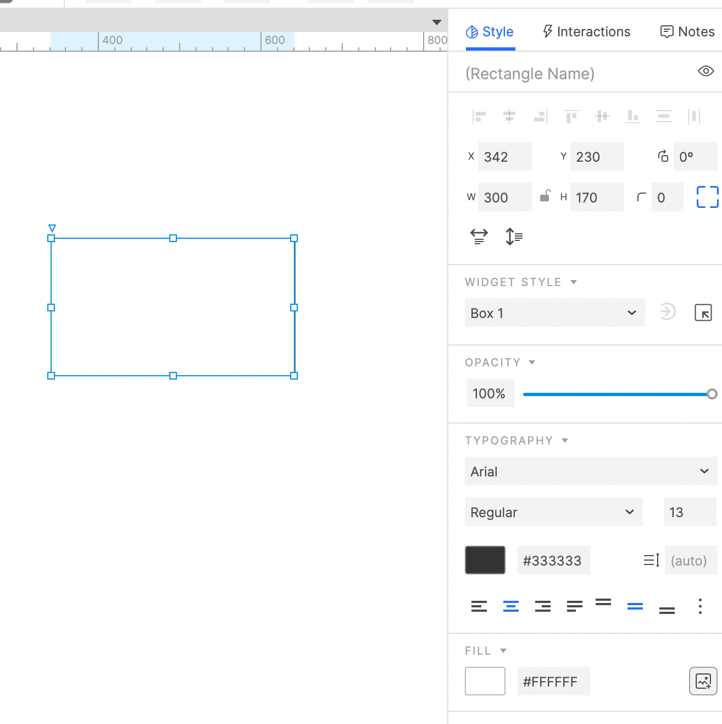
Task: Align the rectangle to the left edge
Action: pyautogui.click(x=479, y=116)
